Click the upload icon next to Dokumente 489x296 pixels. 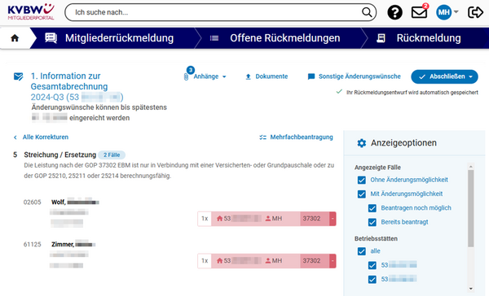pos(249,76)
